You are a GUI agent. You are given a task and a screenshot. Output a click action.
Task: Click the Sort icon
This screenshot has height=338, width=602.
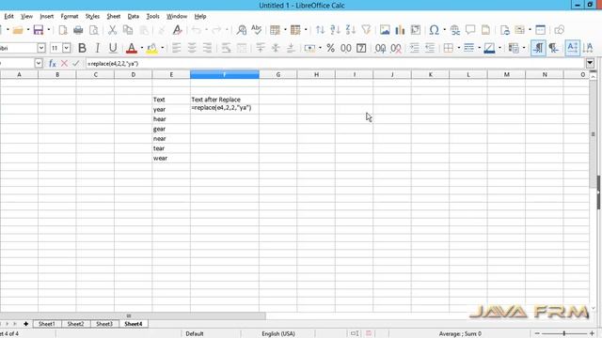coord(320,30)
